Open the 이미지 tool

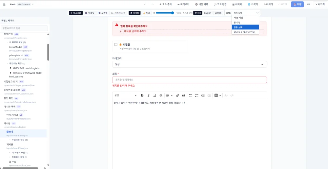tap(237, 4)
